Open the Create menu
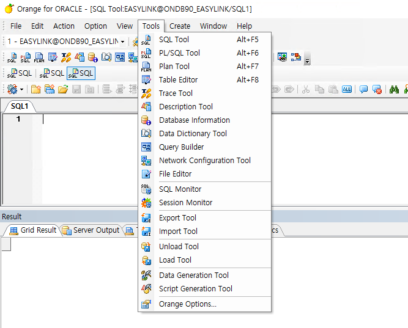 pyautogui.click(x=180, y=26)
